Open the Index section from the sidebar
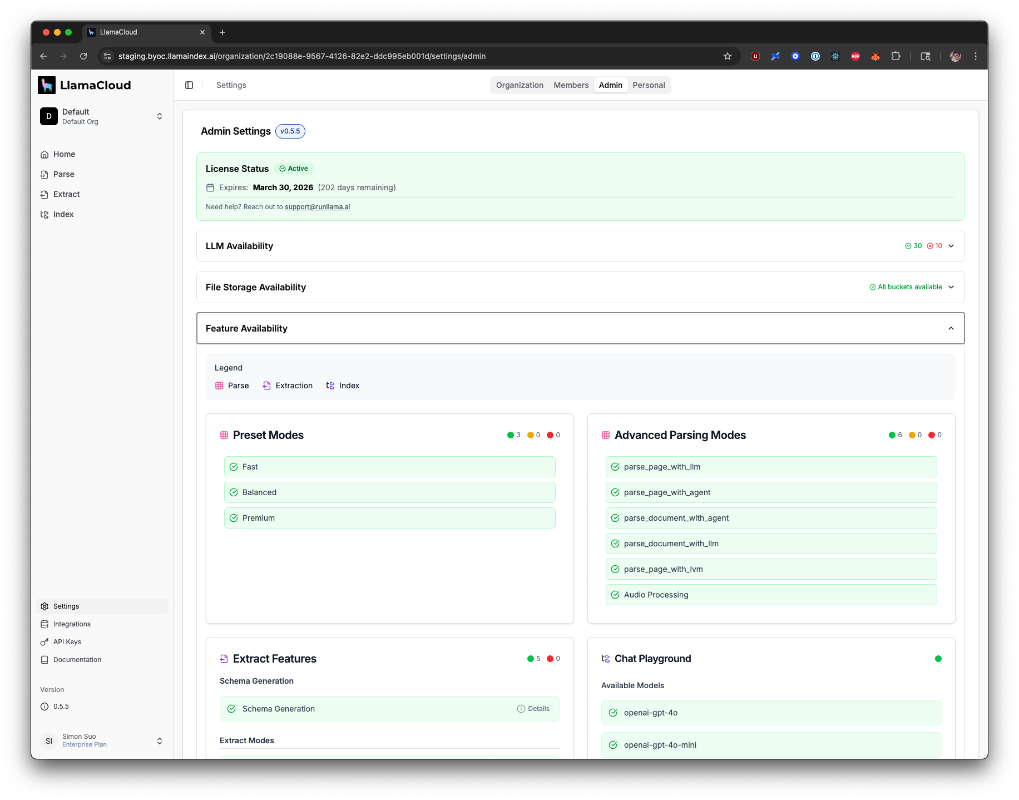Viewport: 1019px width, 800px height. coord(63,214)
